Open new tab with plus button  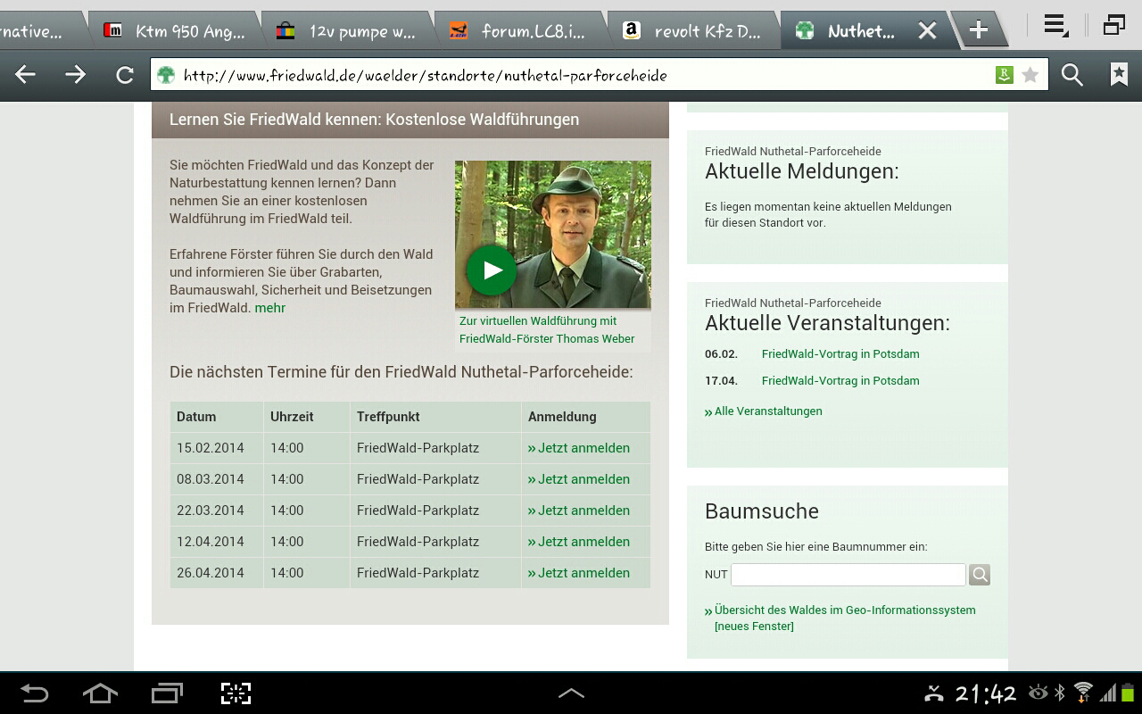(x=978, y=30)
